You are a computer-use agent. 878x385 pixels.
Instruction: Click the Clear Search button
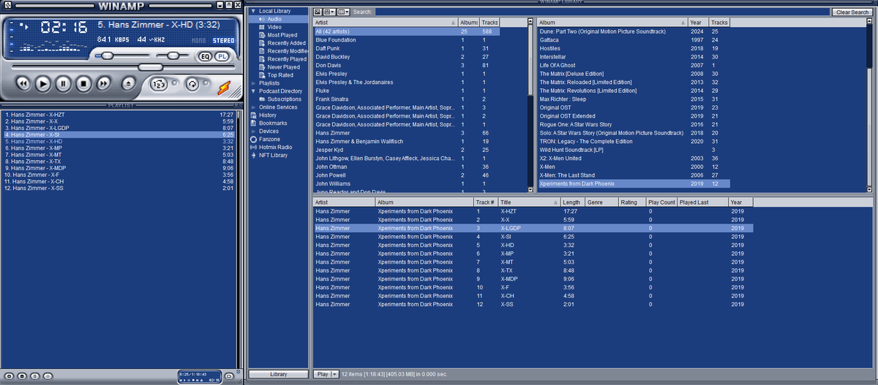(x=852, y=12)
